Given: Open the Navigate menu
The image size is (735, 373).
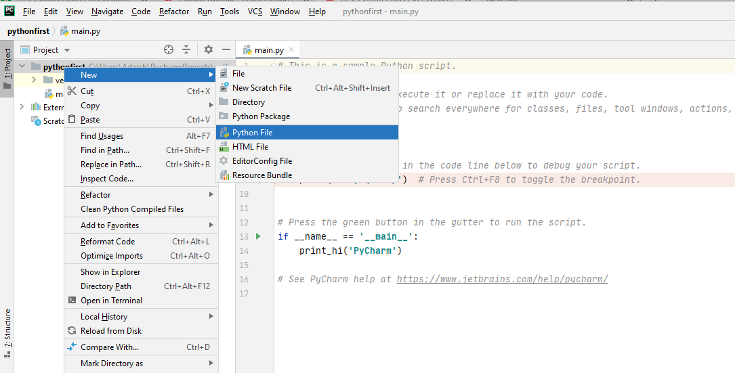Looking at the screenshot, I should click(107, 12).
